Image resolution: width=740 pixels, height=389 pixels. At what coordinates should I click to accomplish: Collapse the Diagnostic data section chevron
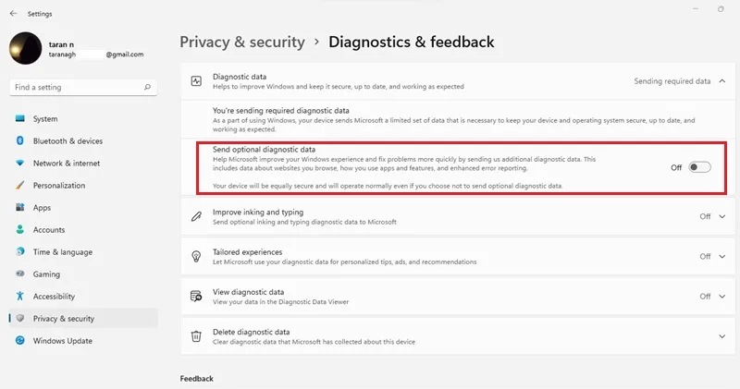click(722, 81)
